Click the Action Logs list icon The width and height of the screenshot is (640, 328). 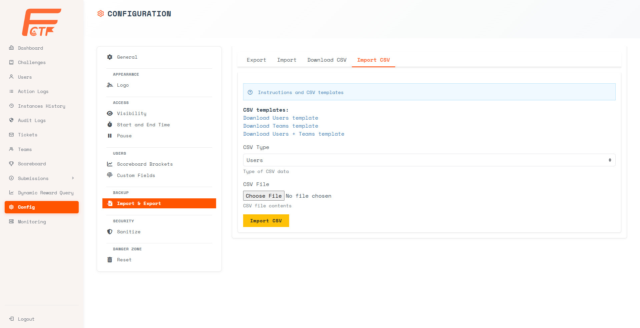coord(11,91)
